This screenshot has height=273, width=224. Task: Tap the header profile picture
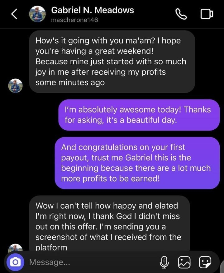point(38,14)
